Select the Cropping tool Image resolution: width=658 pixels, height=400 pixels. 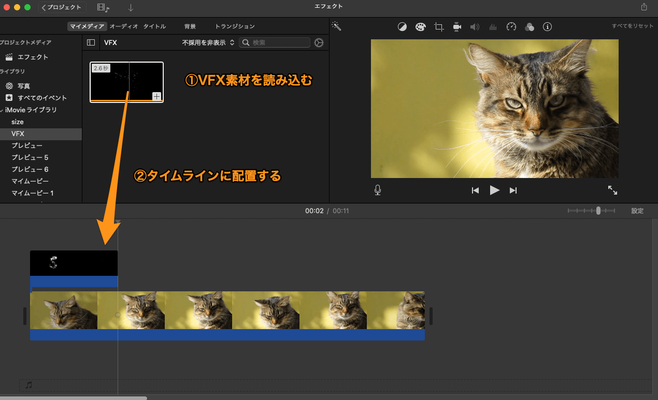coord(439,26)
